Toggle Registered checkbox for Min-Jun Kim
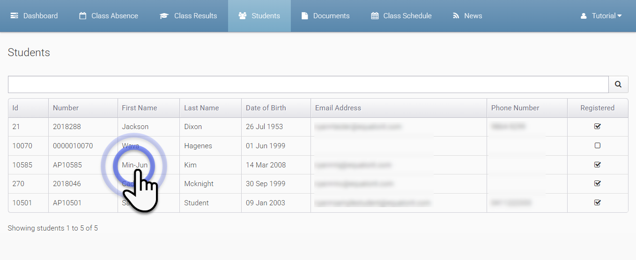 (597, 165)
